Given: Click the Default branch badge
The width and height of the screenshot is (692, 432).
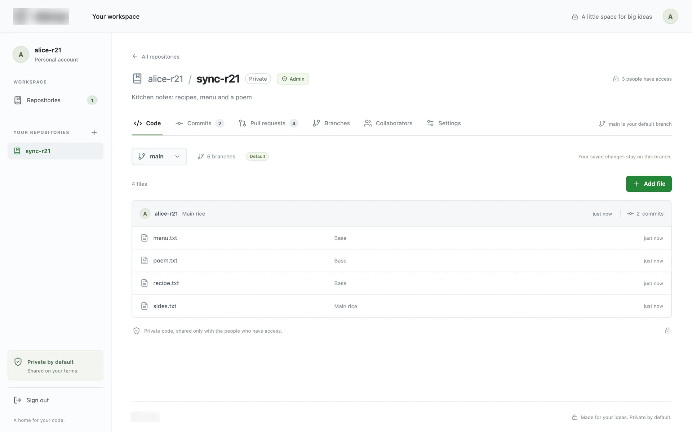Looking at the screenshot, I should [x=257, y=157].
